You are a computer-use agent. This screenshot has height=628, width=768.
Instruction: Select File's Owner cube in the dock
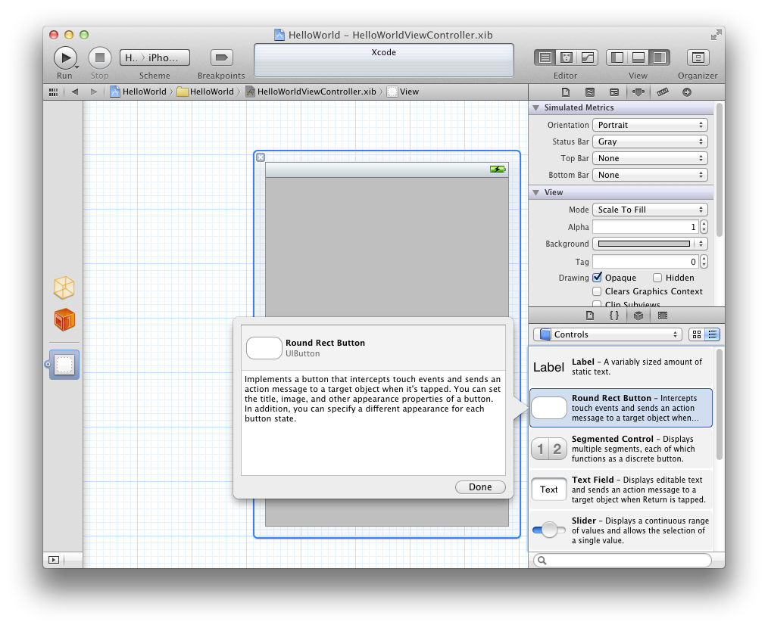(x=64, y=288)
